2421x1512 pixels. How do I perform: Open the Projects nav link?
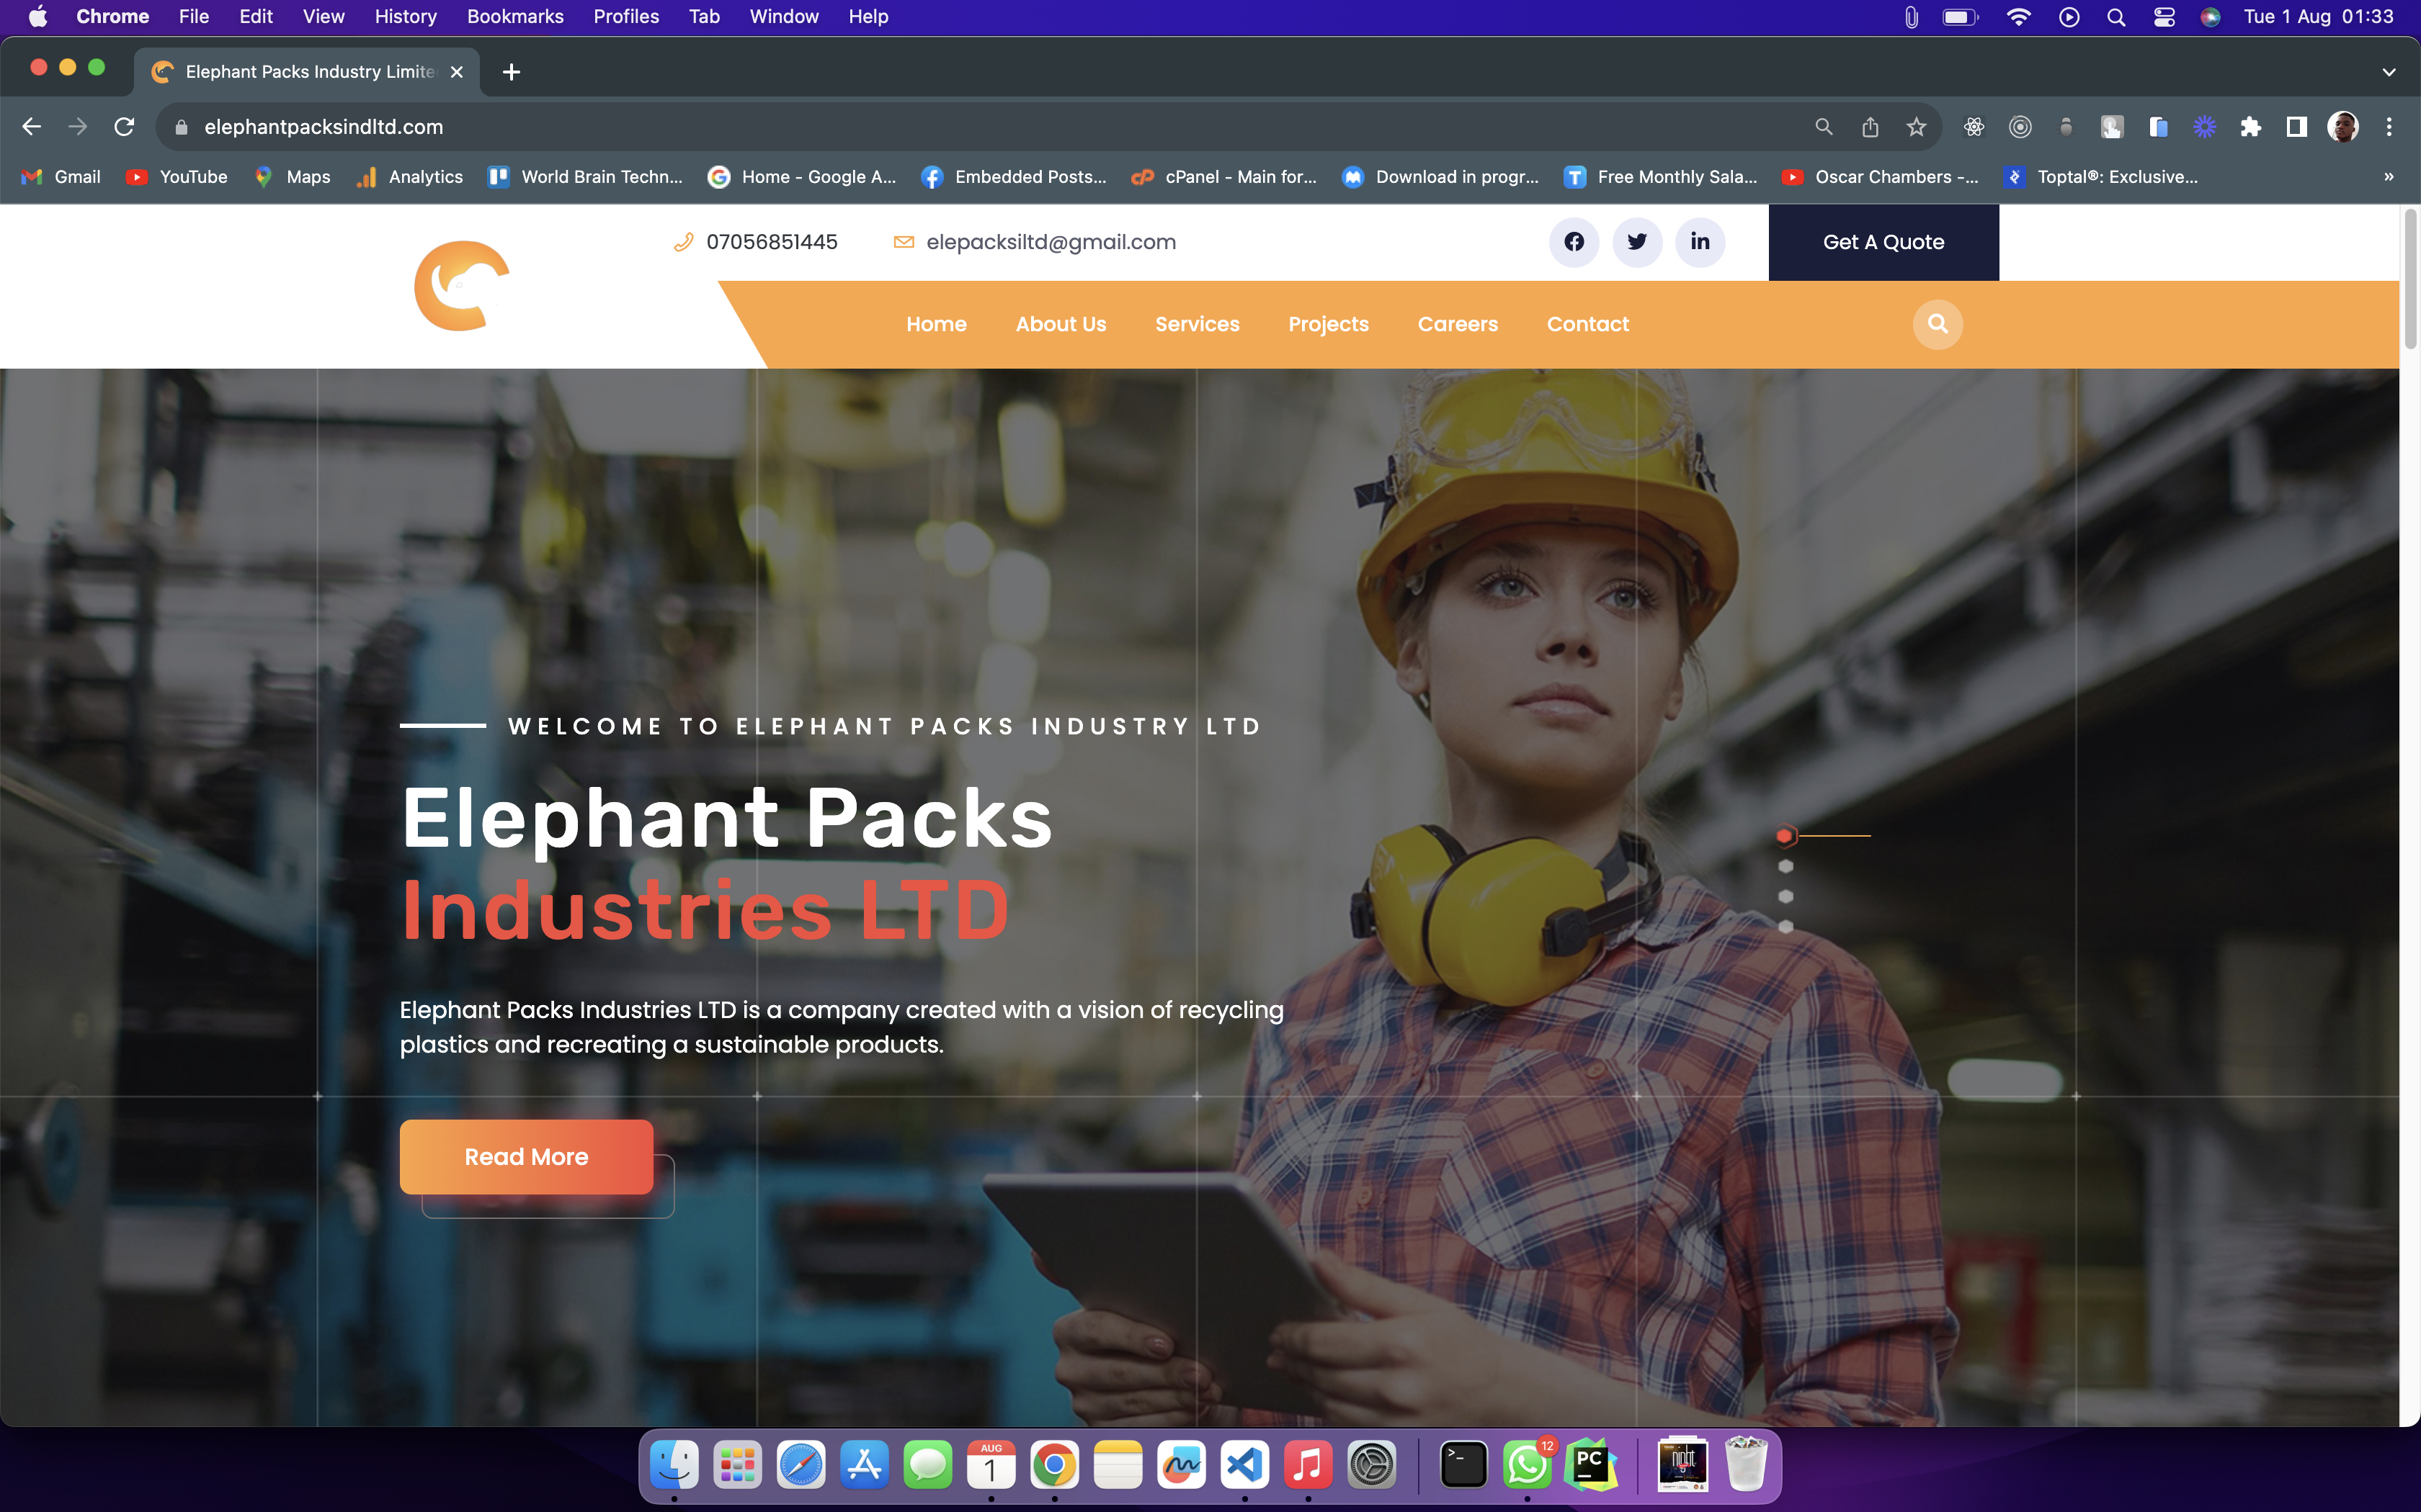pyautogui.click(x=1327, y=324)
